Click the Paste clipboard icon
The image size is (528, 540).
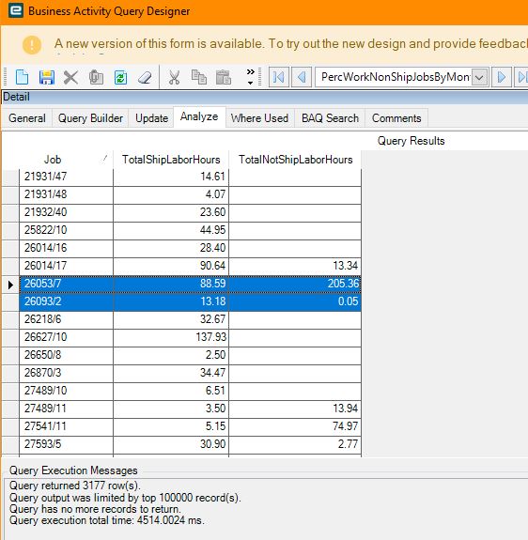(224, 77)
